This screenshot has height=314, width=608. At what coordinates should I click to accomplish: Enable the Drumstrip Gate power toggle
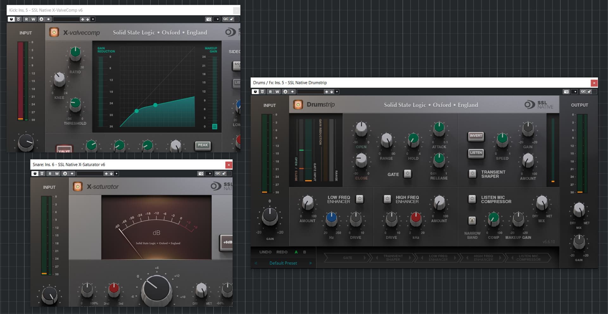(x=408, y=173)
